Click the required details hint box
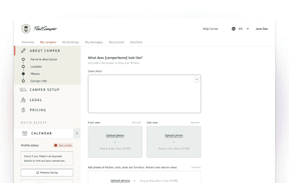The image size is (289, 183). click(x=47, y=158)
